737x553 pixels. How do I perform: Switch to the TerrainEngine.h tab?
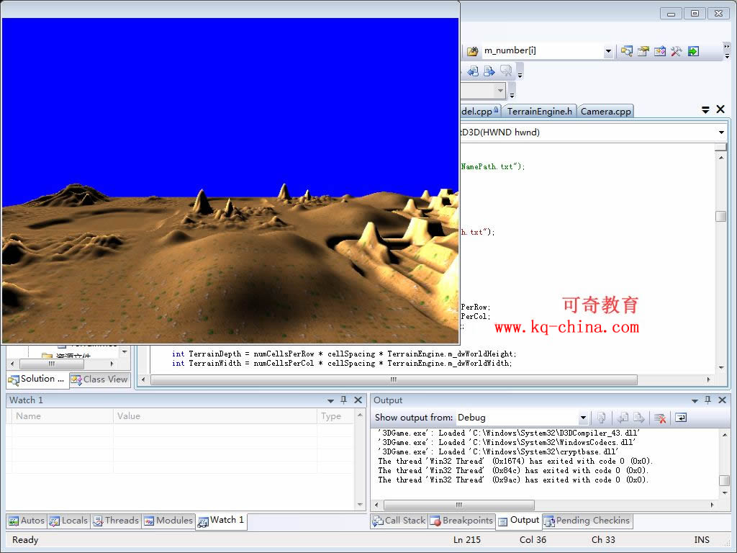539,111
